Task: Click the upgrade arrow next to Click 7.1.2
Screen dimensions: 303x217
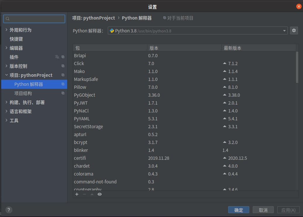Action: pyautogui.click(x=224, y=63)
